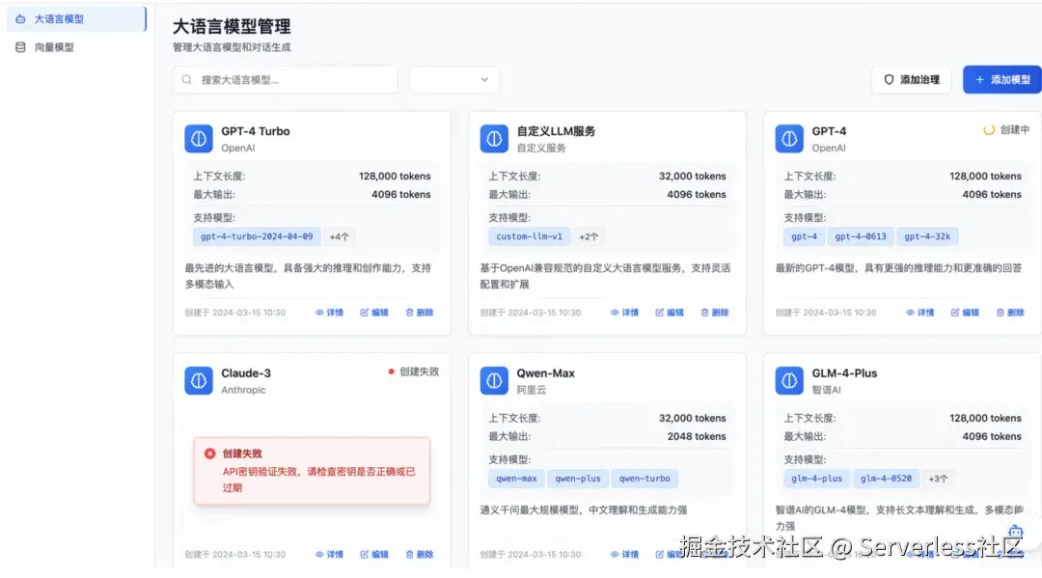View 详情 of the Qwen-Max card
The height and width of the screenshot is (578, 1042).
tap(624, 554)
